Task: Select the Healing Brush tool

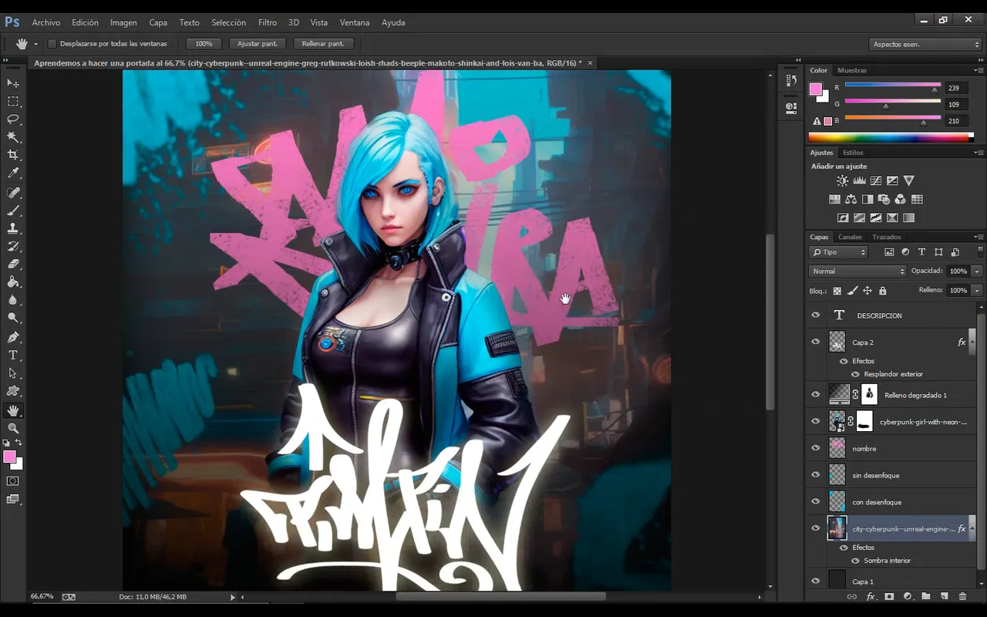Action: pyautogui.click(x=13, y=193)
